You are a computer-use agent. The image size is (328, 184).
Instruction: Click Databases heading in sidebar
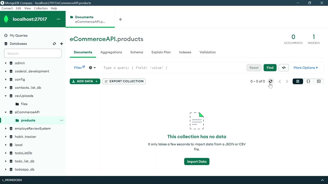18,44
